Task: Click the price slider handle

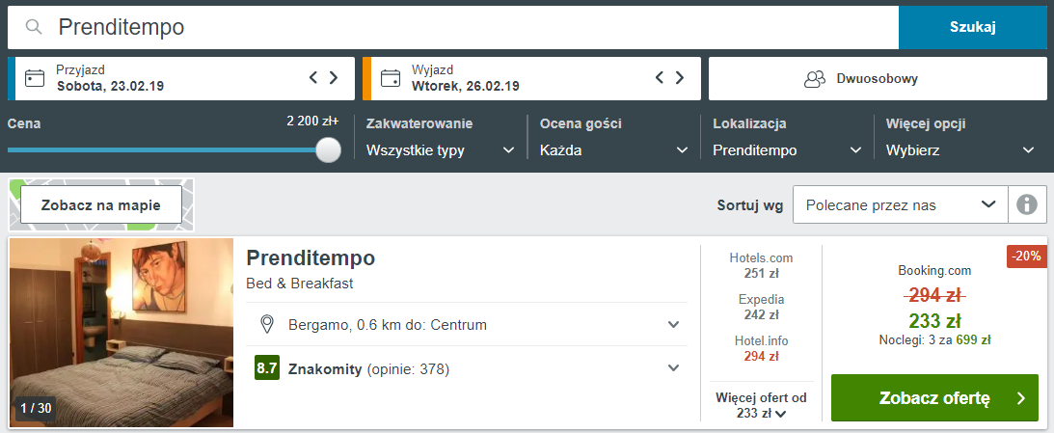Action: pyautogui.click(x=329, y=149)
